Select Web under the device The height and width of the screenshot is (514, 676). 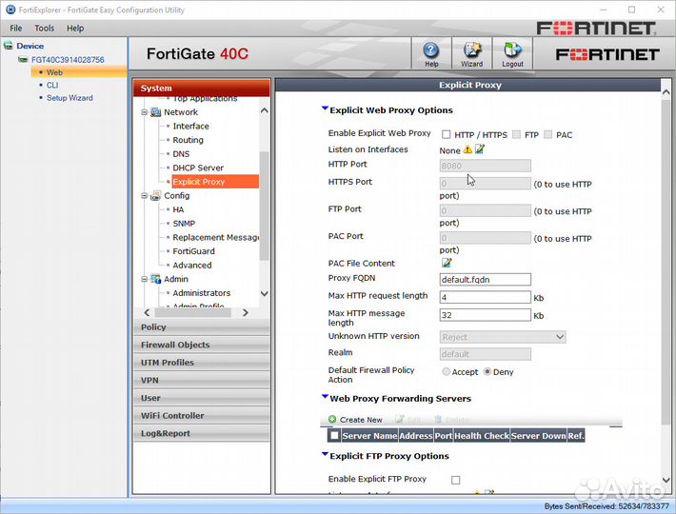(54, 72)
